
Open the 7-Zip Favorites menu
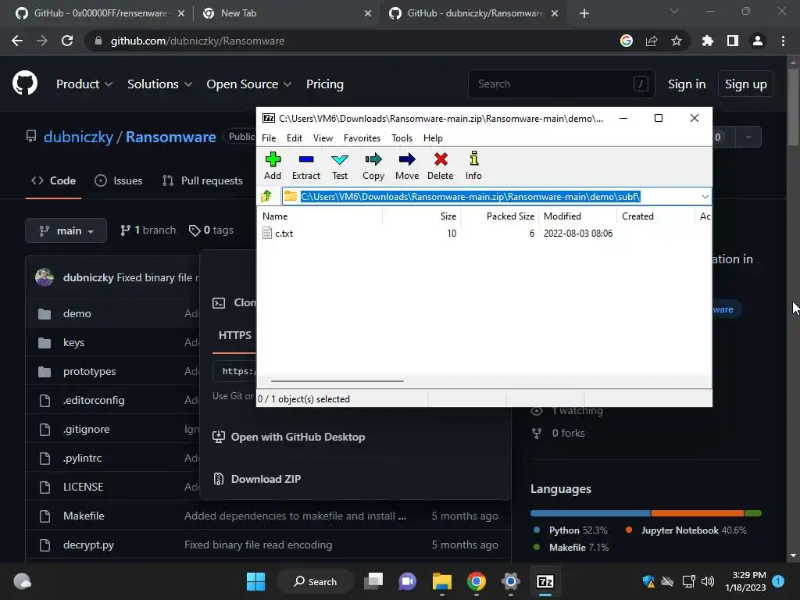pos(362,138)
